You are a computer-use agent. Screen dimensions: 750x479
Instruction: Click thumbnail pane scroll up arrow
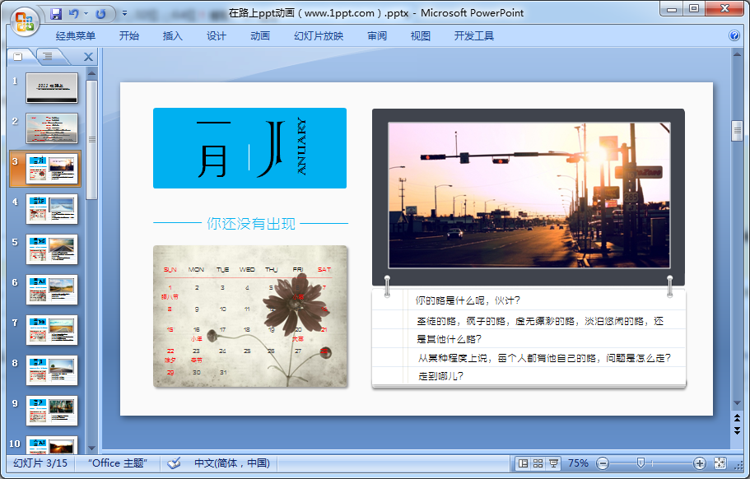tap(92, 73)
